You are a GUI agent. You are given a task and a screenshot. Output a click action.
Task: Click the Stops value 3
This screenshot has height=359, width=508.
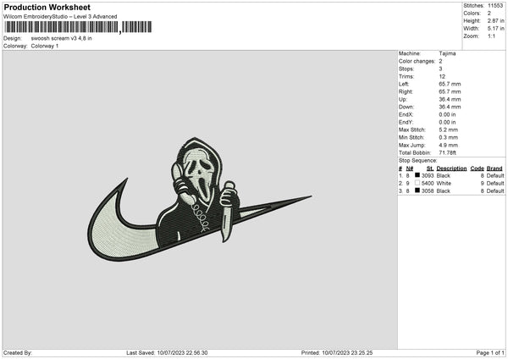(x=440, y=69)
